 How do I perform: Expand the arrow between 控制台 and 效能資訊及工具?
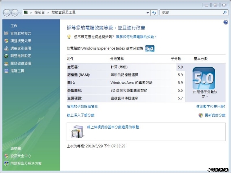coord(48,13)
